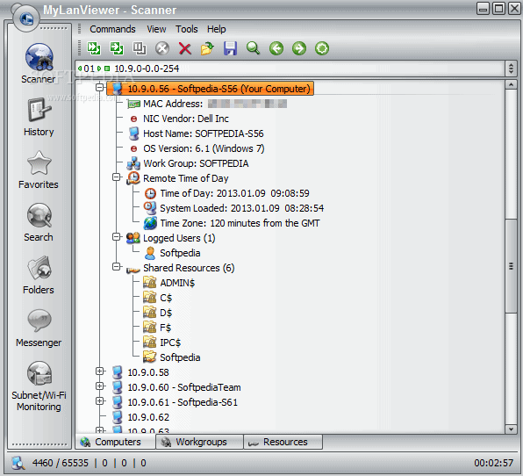This screenshot has width=523, height=476.
Task: Open the Messenger panel
Action: pos(39,328)
